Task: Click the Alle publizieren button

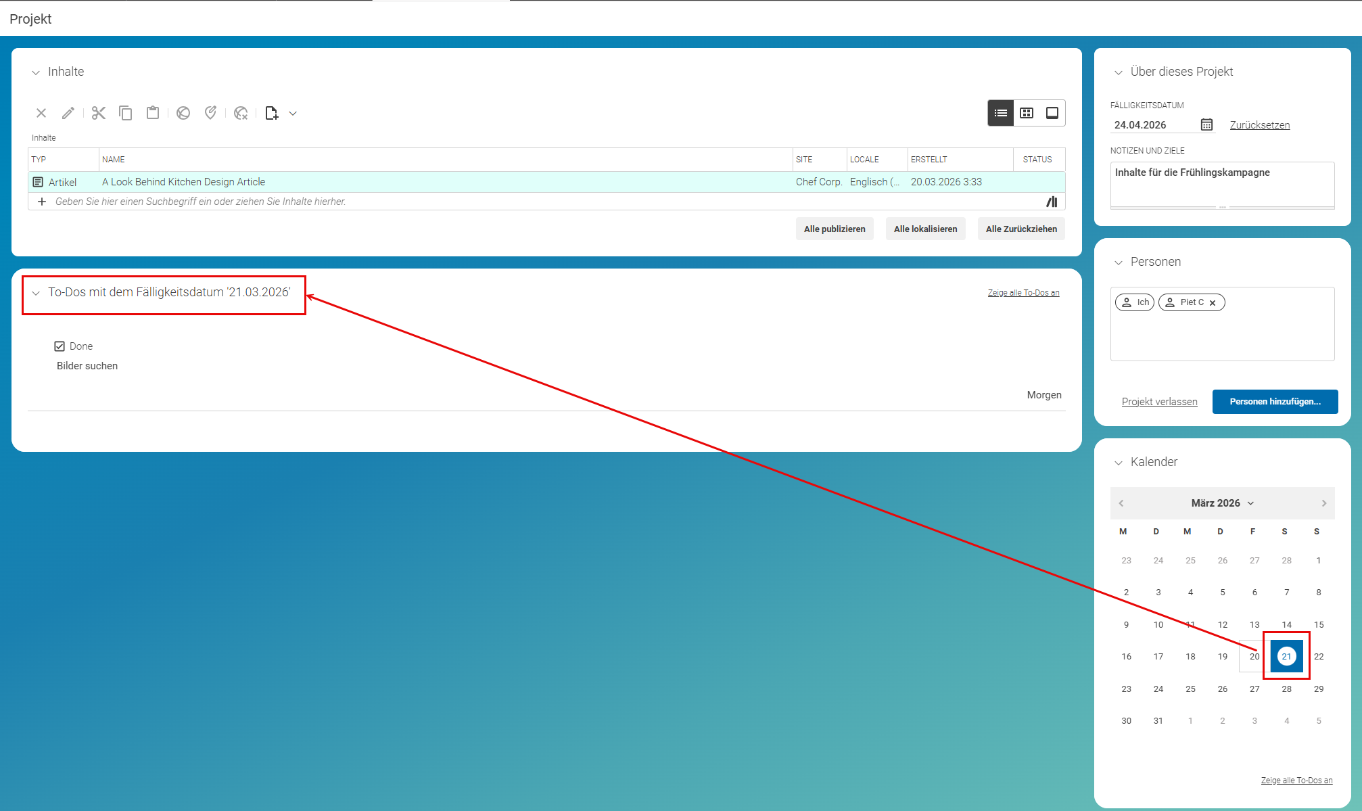Action: point(835,229)
